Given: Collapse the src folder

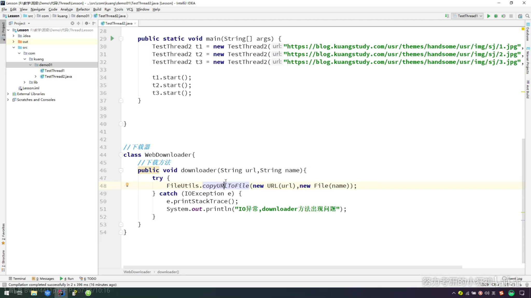Looking at the screenshot, I should pos(13,47).
